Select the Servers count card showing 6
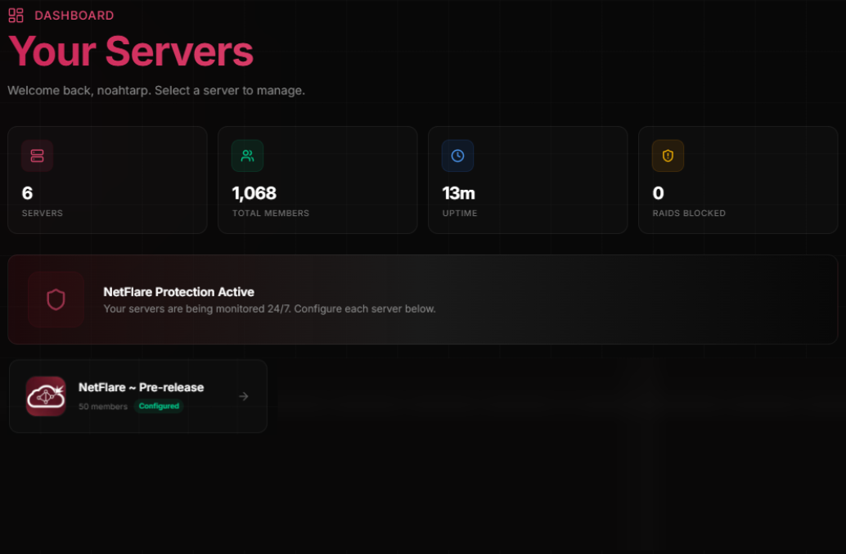Screen dimensions: 846x554 pyautogui.click(x=107, y=179)
